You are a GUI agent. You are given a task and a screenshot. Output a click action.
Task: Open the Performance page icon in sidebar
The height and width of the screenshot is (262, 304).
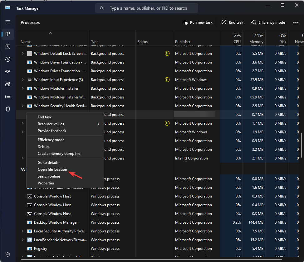point(8,47)
